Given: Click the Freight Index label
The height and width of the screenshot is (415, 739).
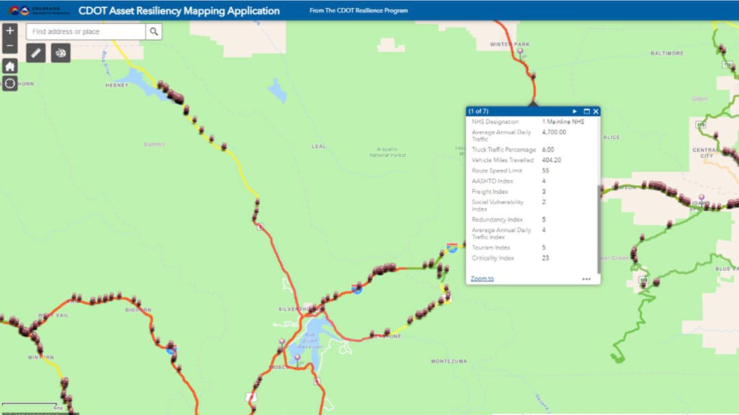Looking at the screenshot, I should 490,191.
